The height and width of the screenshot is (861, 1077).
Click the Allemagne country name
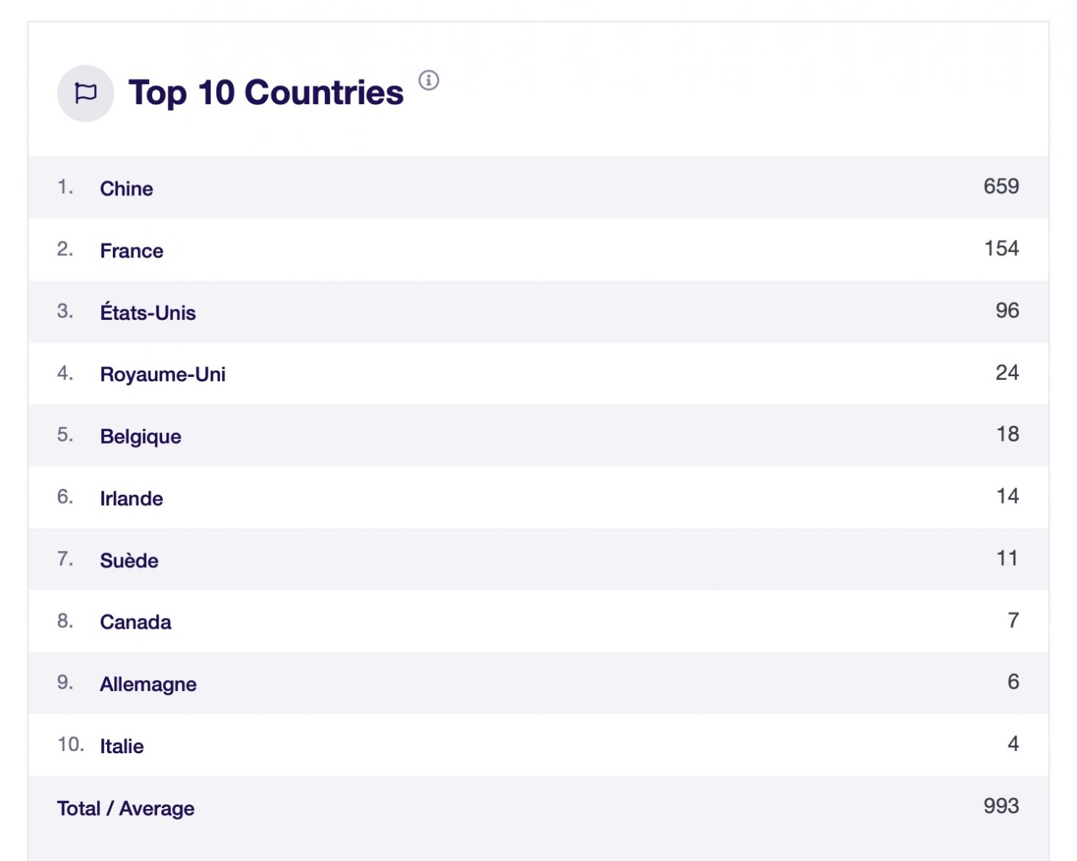(148, 684)
